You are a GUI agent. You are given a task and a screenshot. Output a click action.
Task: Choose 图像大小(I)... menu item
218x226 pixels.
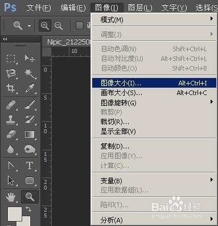(154, 83)
